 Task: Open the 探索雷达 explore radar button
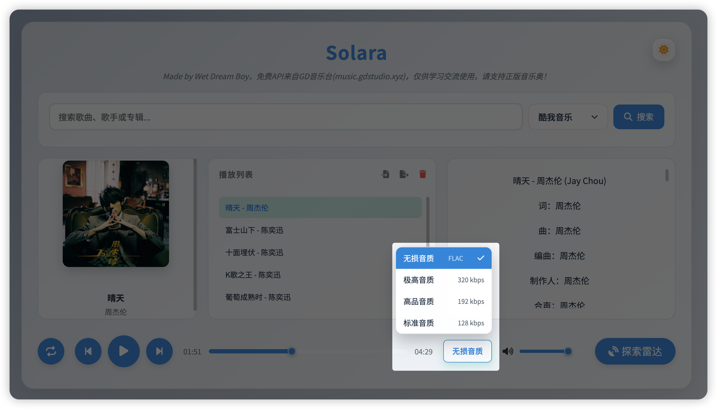(x=635, y=351)
